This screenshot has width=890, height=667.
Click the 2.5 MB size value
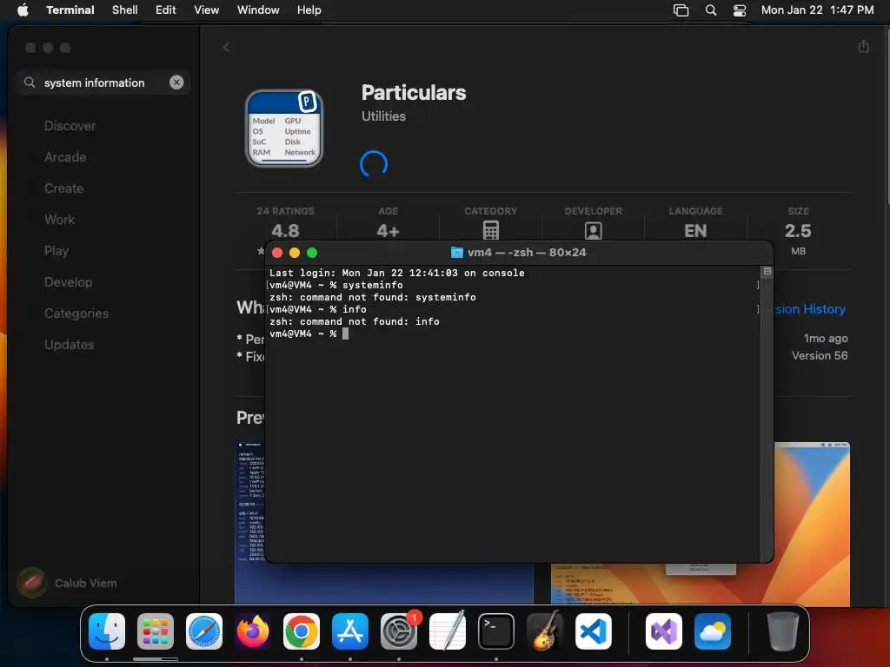click(798, 231)
